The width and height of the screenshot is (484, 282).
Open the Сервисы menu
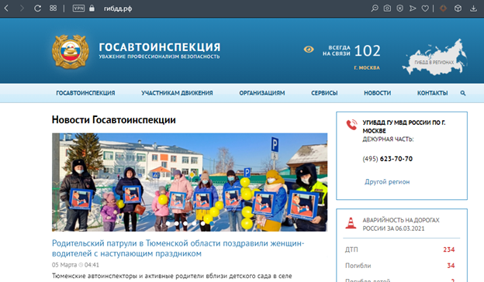point(324,93)
